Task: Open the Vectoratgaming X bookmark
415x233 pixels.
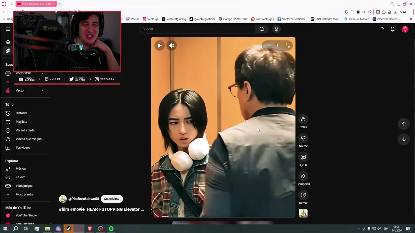Action: point(174,19)
